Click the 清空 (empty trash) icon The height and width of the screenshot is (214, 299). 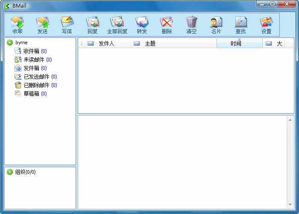191,25
